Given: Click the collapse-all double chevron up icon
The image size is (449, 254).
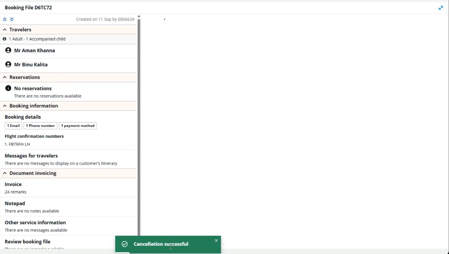Looking at the screenshot, I should (x=5, y=19).
